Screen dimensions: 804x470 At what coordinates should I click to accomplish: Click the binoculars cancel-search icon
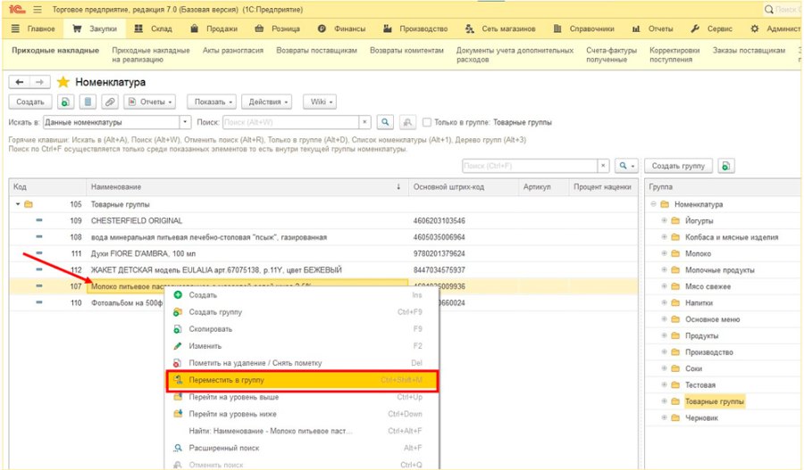407,122
